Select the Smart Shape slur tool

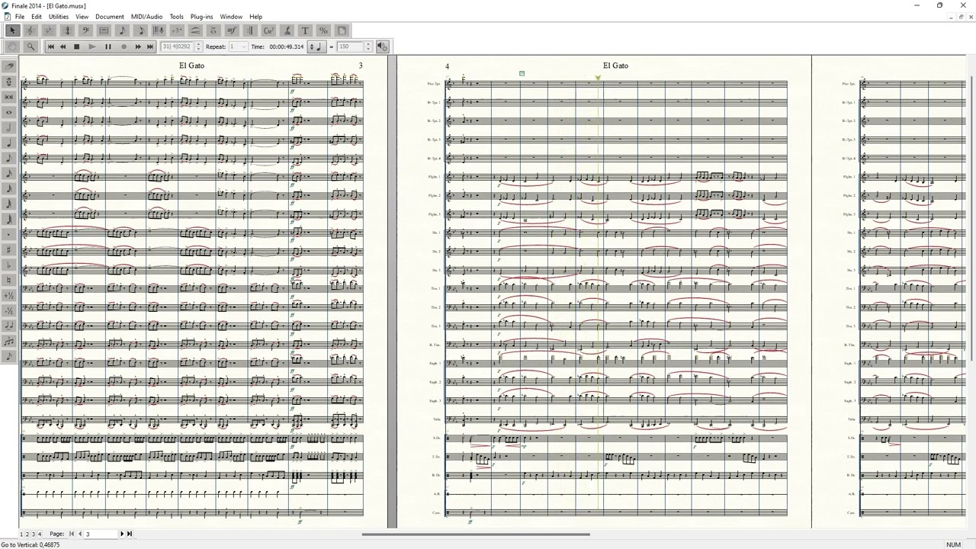click(195, 30)
